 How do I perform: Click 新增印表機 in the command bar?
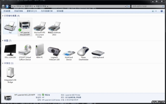coord(18,11)
